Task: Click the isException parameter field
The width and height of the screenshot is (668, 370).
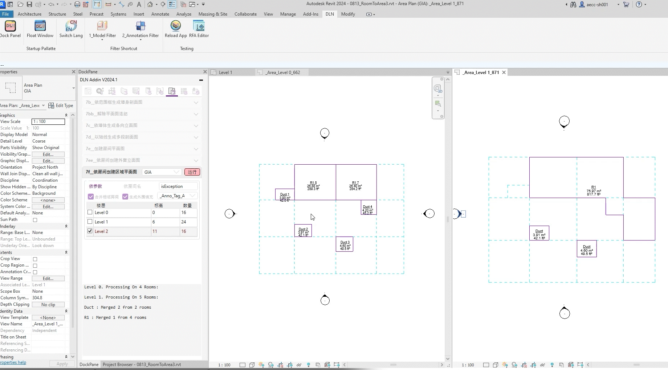Action: (x=178, y=186)
